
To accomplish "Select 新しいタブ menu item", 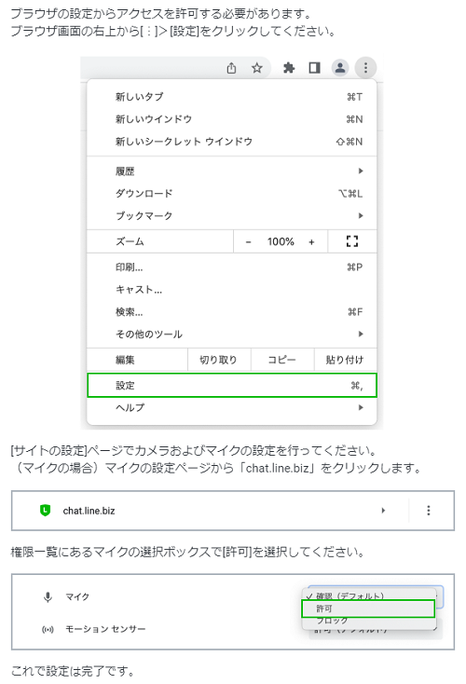I will pos(232,97).
